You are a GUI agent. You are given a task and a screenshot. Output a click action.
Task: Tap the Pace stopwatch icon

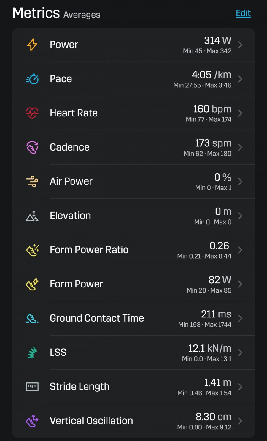32,79
